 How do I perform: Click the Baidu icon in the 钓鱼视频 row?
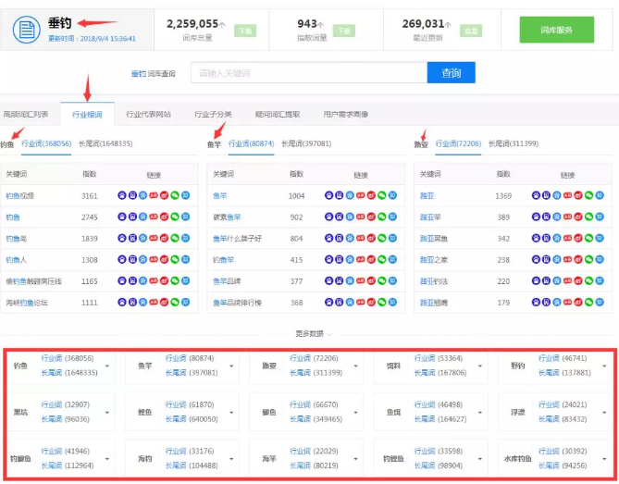[122, 195]
